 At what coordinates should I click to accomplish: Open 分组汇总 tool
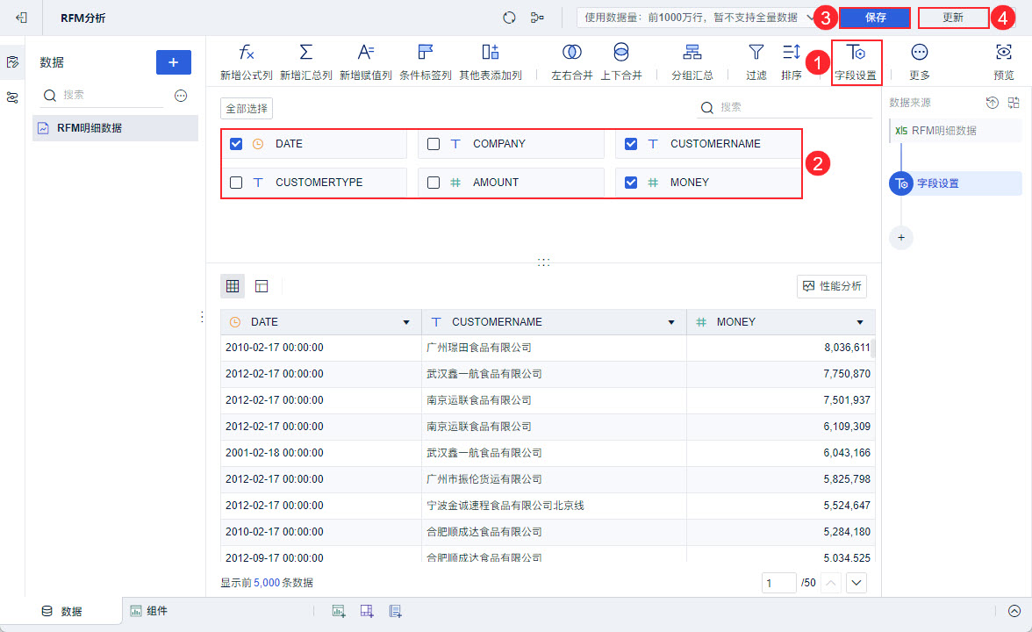(692, 61)
